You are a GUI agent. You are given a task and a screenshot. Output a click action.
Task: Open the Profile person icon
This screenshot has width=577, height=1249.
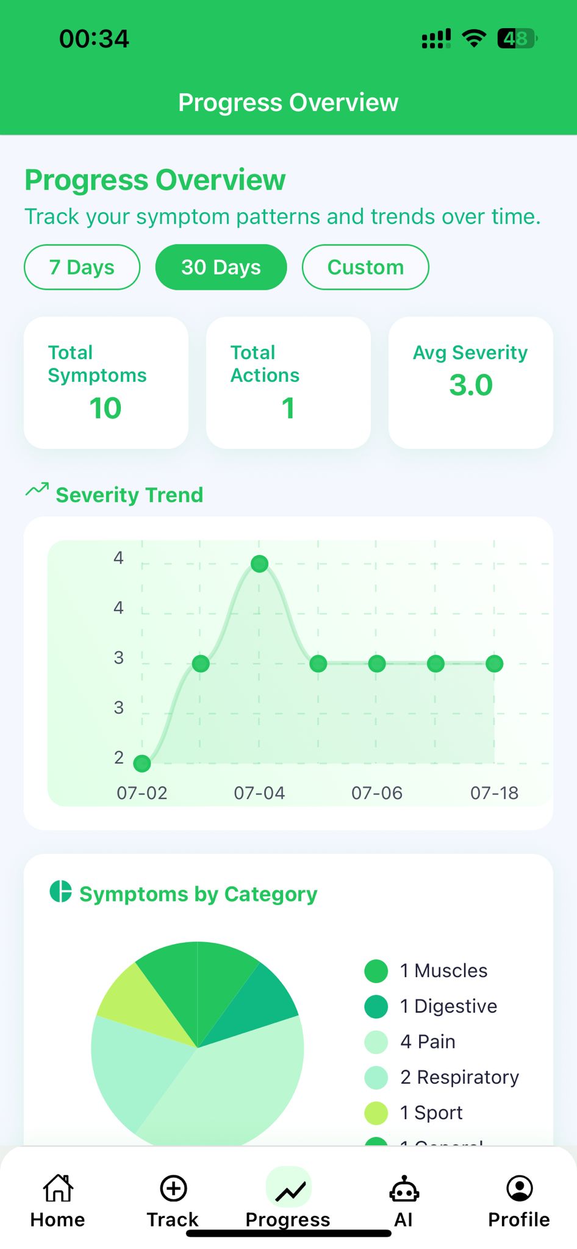[x=519, y=1188]
